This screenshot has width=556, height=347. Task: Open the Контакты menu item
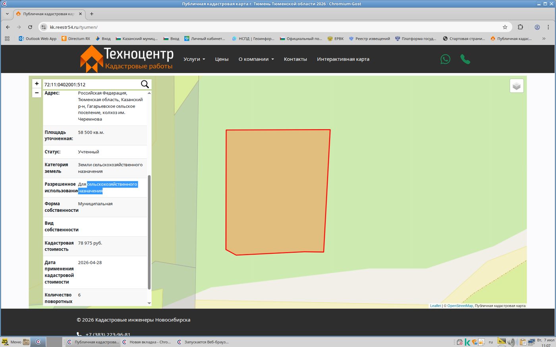[295, 59]
